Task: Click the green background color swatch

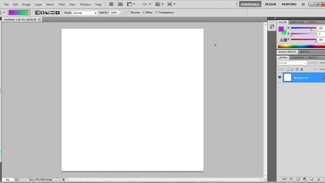Action: click(285, 33)
